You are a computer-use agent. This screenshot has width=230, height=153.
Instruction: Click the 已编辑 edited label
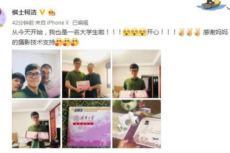tap(80, 23)
